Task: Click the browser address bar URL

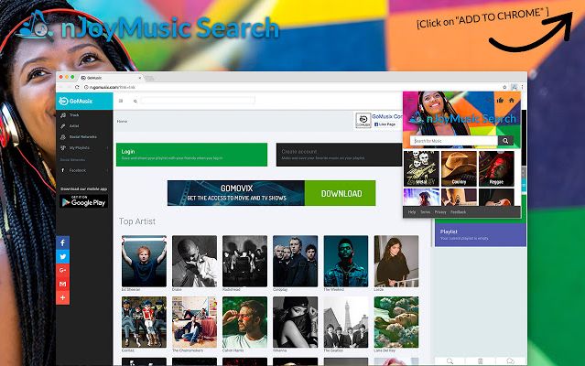Action: (113, 87)
